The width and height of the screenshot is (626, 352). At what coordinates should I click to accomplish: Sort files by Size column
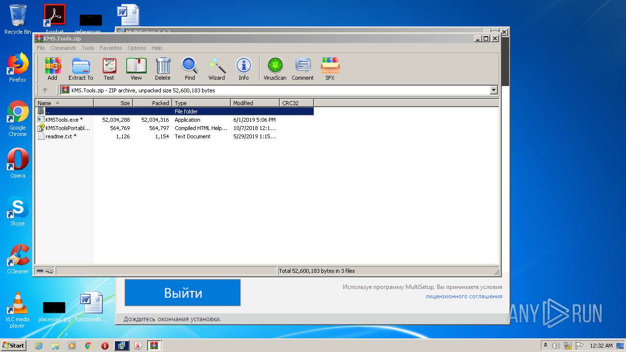113,103
